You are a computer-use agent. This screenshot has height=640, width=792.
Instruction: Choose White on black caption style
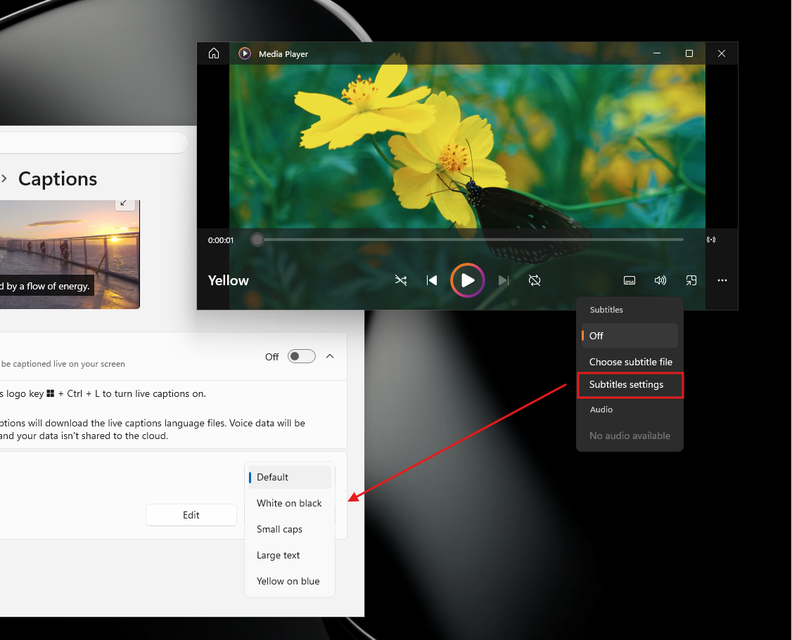point(289,503)
